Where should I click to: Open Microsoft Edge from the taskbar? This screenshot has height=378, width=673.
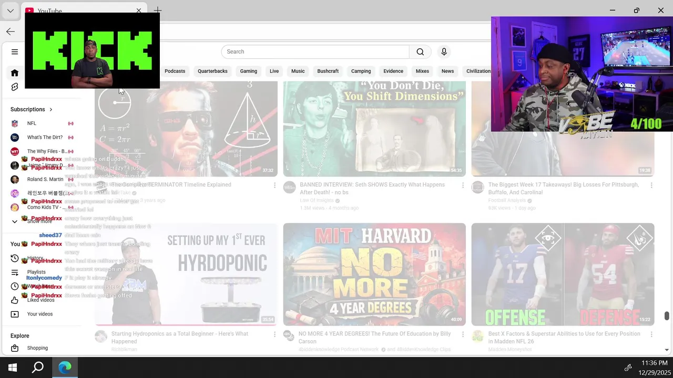[65, 367]
